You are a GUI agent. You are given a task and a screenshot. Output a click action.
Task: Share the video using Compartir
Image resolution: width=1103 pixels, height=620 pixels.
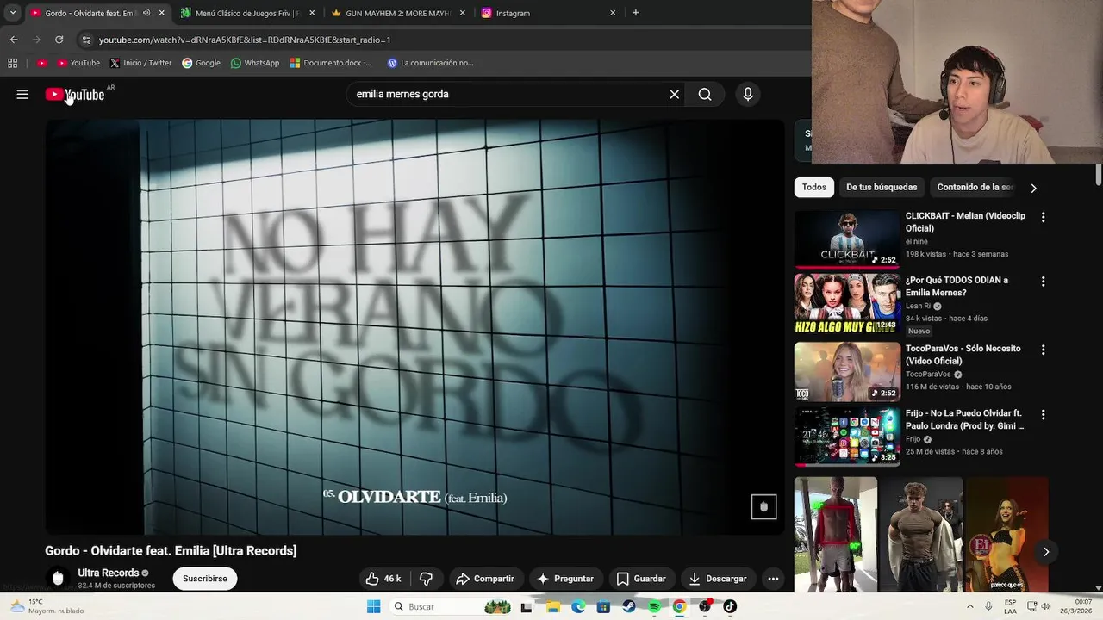click(x=485, y=579)
